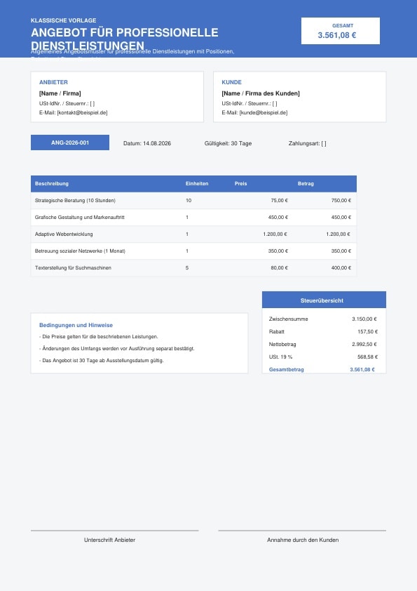
Task: Select the Adaptive Webentwicklung row
Action: point(193,234)
